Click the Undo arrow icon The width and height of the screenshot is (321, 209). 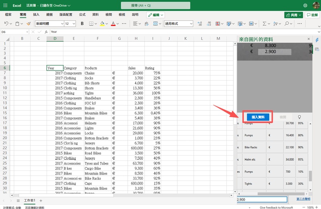pos(6,24)
